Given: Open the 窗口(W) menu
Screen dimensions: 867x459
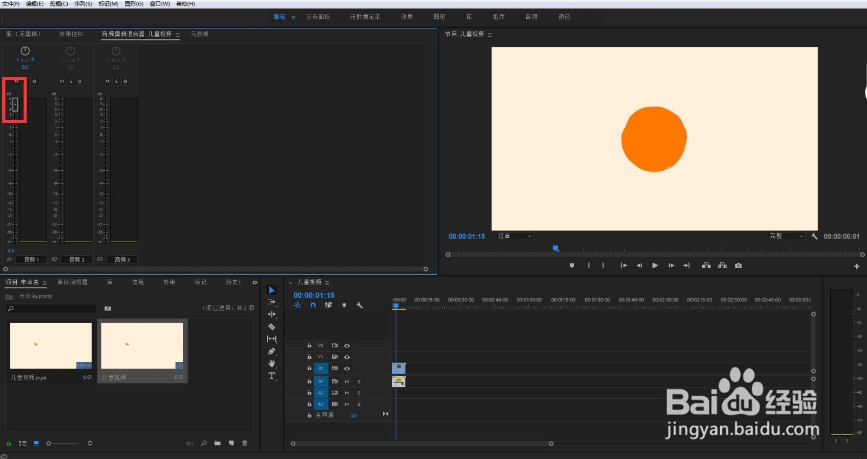Looking at the screenshot, I should [160, 4].
